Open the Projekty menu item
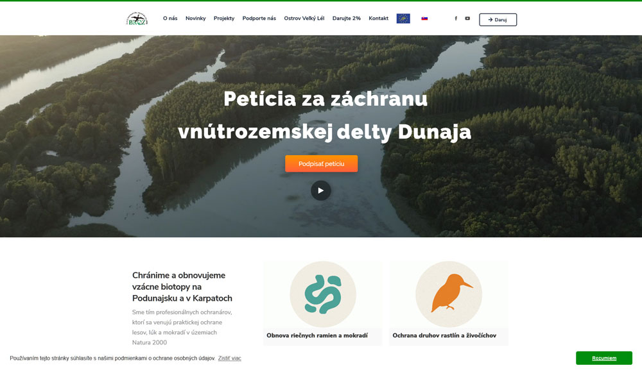 click(x=224, y=19)
